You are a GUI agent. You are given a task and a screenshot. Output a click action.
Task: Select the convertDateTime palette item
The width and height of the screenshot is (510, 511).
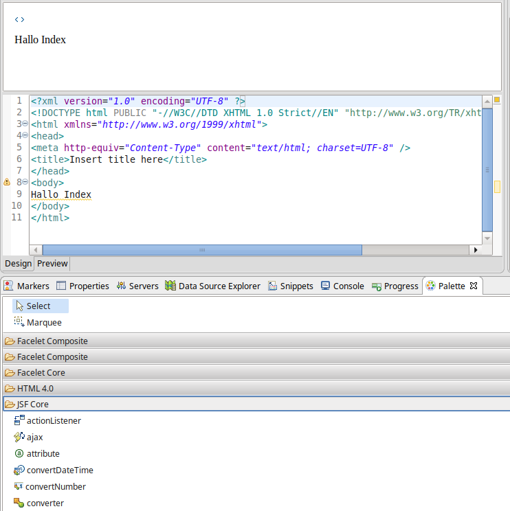[59, 470]
